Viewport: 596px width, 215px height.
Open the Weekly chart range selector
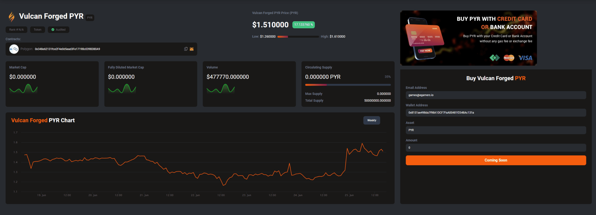tap(372, 120)
